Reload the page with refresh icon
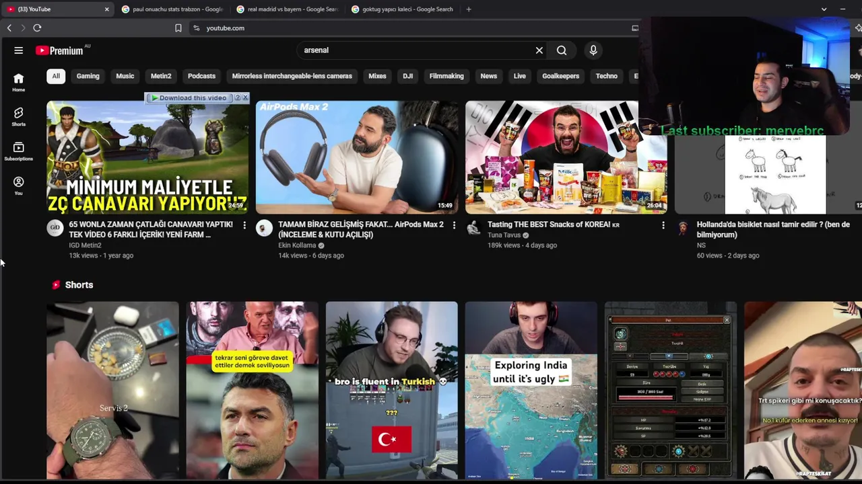Image resolution: width=862 pixels, height=484 pixels. pos(37,28)
